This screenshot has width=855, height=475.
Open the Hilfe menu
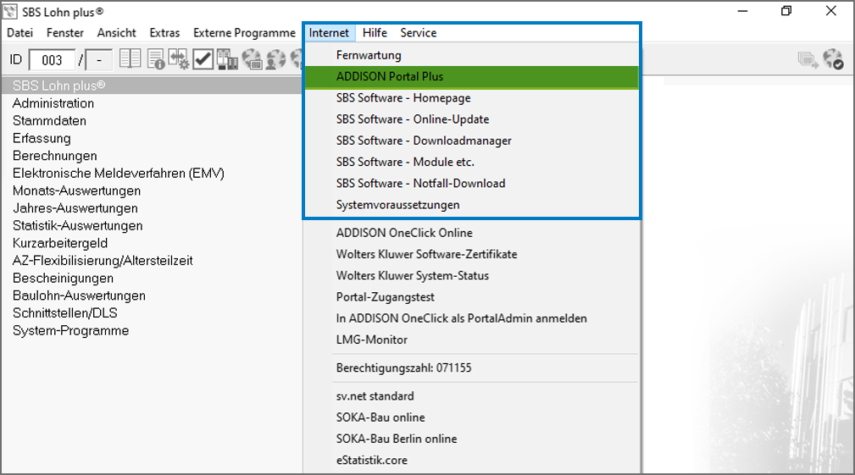click(x=375, y=33)
